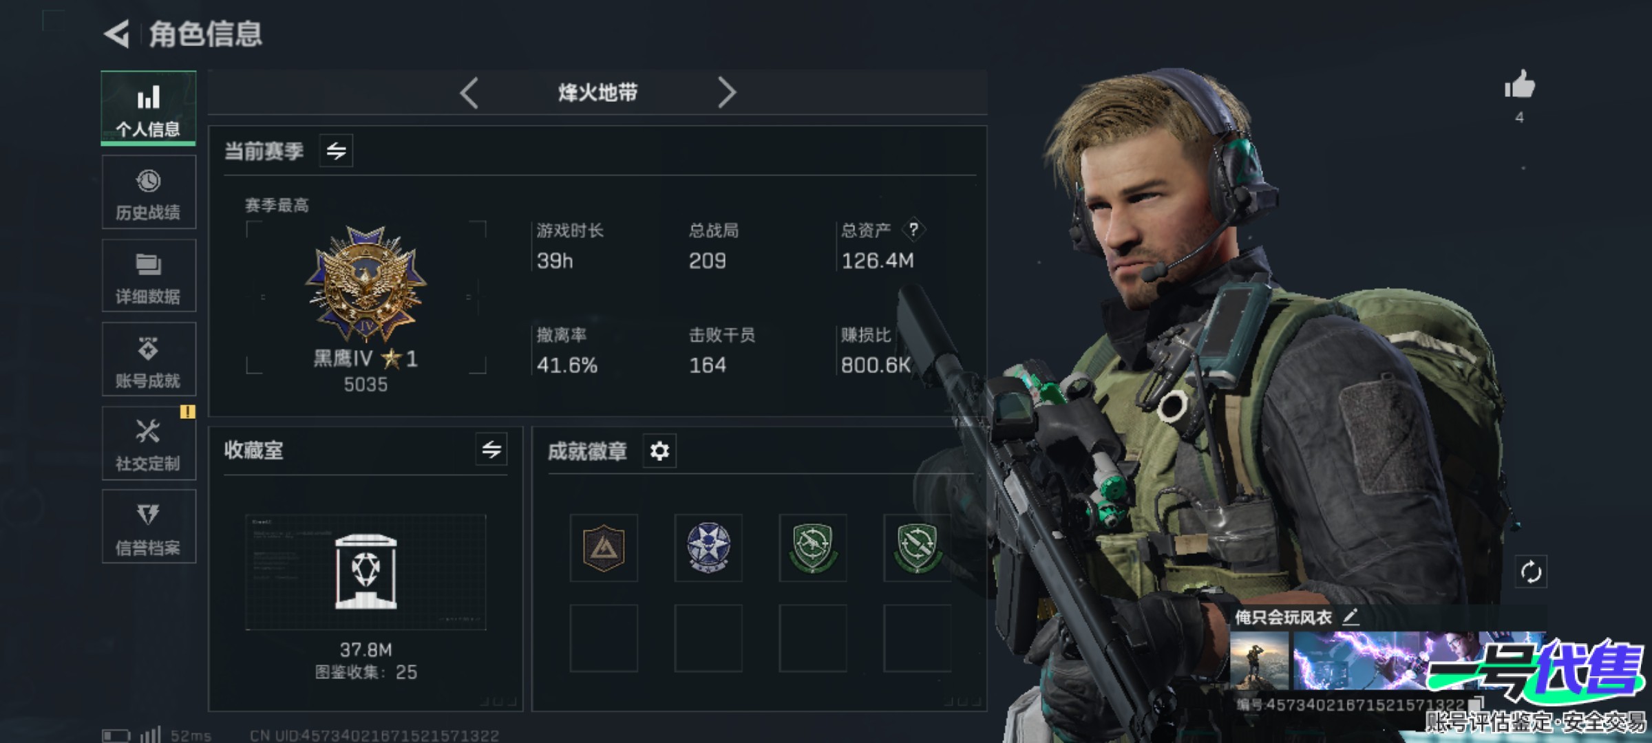Select the first triangle achievement badge

coord(604,548)
